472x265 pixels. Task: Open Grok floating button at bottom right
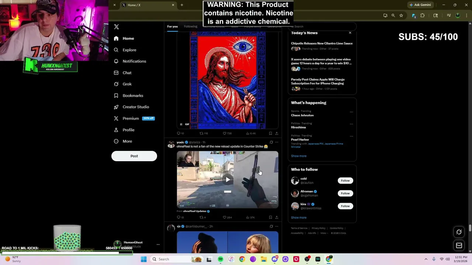pos(459,232)
